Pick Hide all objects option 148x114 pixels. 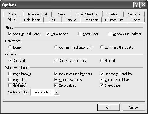[x=101, y=60]
